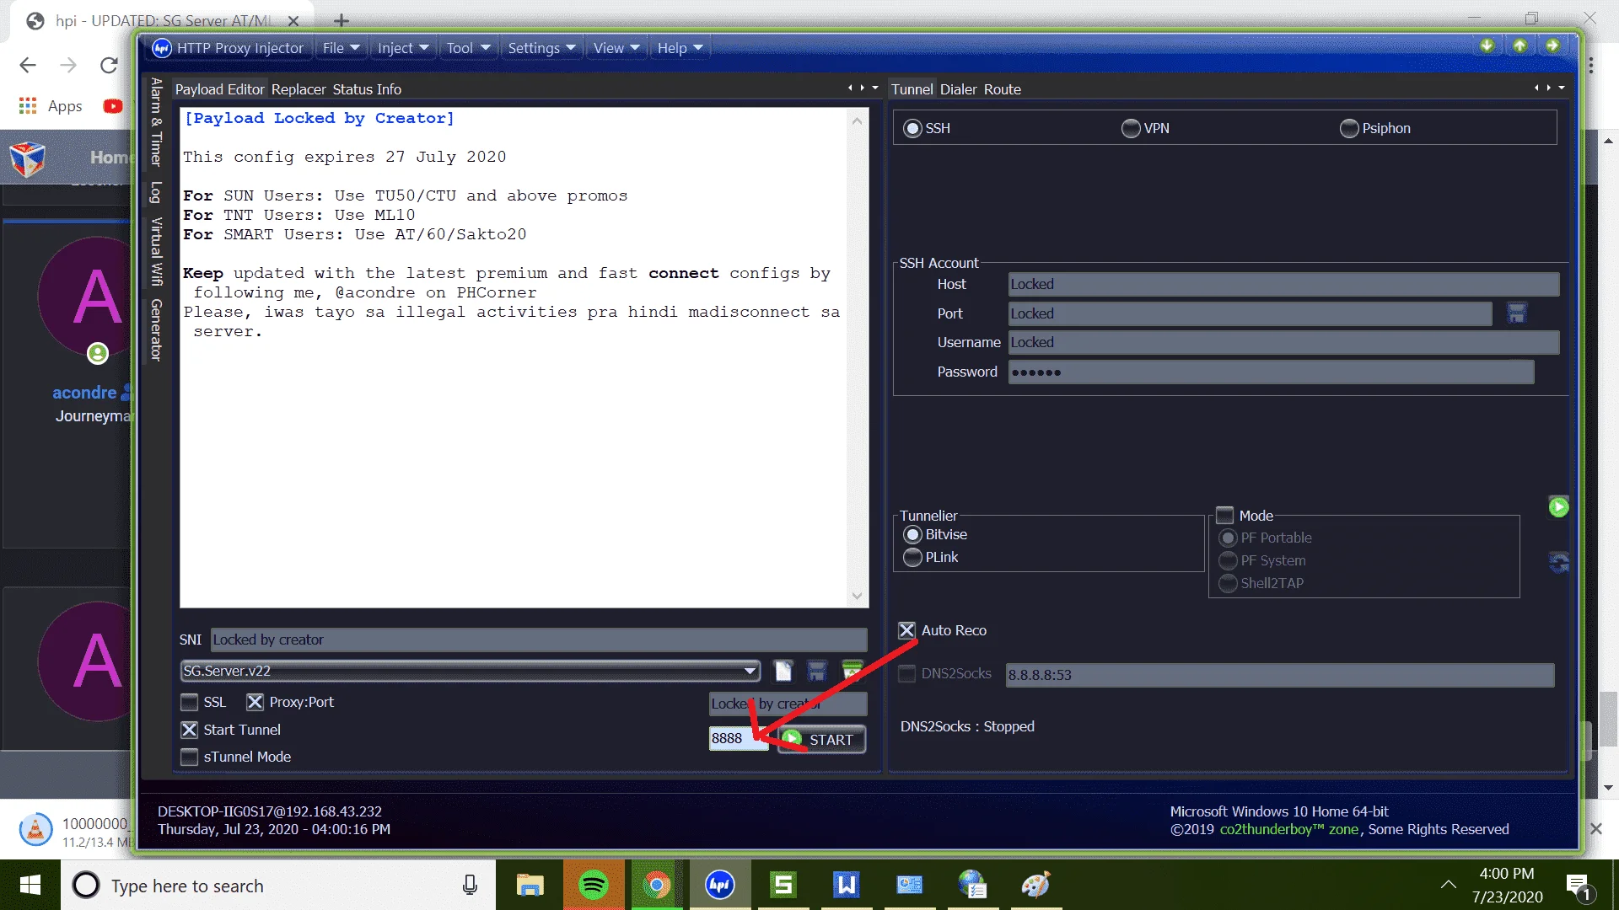This screenshot has height=910, width=1619.
Task: Open File Explorer from the taskbar
Action: click(x=530, y=886)
